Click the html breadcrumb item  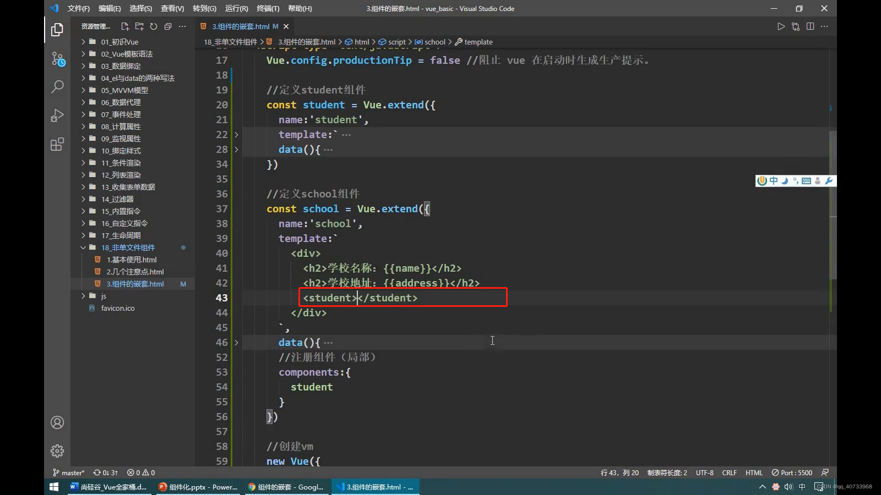point(357,42)
